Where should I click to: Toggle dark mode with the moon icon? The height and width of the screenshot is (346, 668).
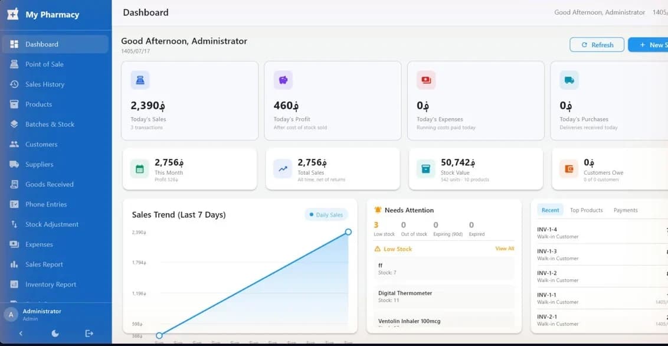click(55, 333)
